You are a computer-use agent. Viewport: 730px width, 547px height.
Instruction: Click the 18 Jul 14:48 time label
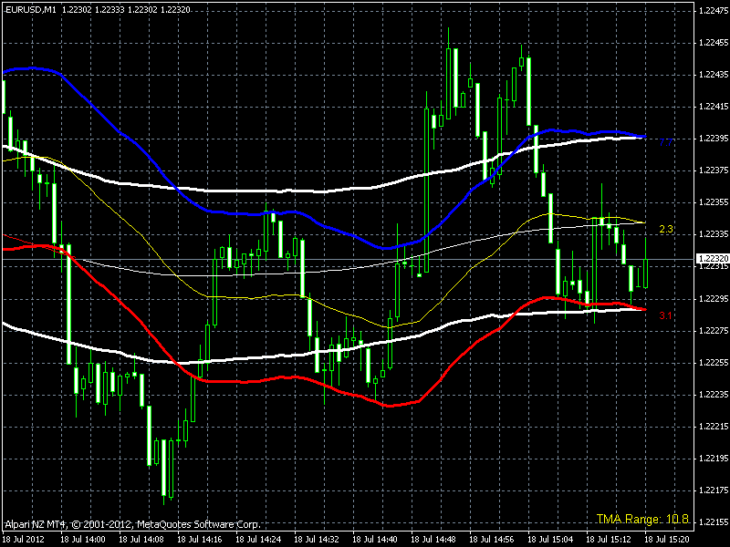[x=433, y=540]
